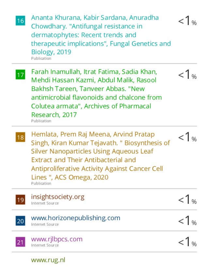This screenshot has width=212, height=275.
Task: Click the <1% match value for insightsociety.org
Action: (x=187, y=199)
